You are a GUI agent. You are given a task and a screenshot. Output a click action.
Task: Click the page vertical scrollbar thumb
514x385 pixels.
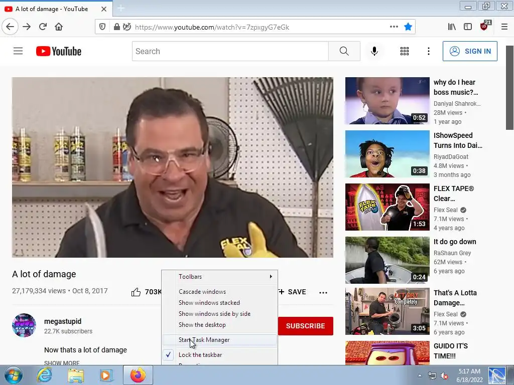point(509,88)
